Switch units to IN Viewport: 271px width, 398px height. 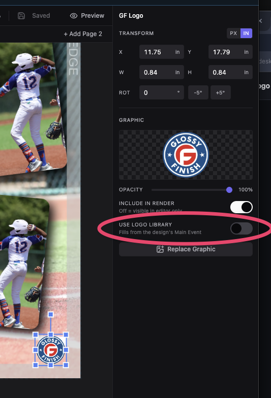pyautogui.click(x=246, y=34)
